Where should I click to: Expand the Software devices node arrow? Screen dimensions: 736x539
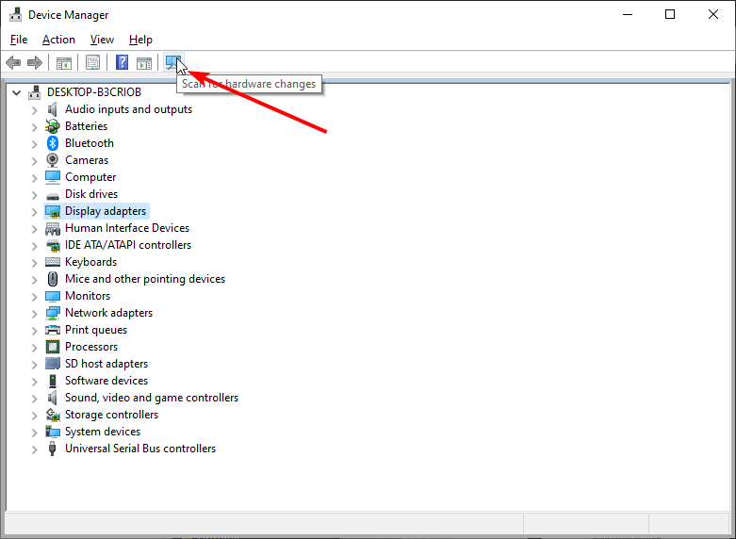click(x=34, y=381)
